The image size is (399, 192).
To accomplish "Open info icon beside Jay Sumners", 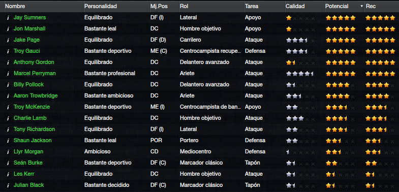I will pyautogui.click(x=8, y=18).
